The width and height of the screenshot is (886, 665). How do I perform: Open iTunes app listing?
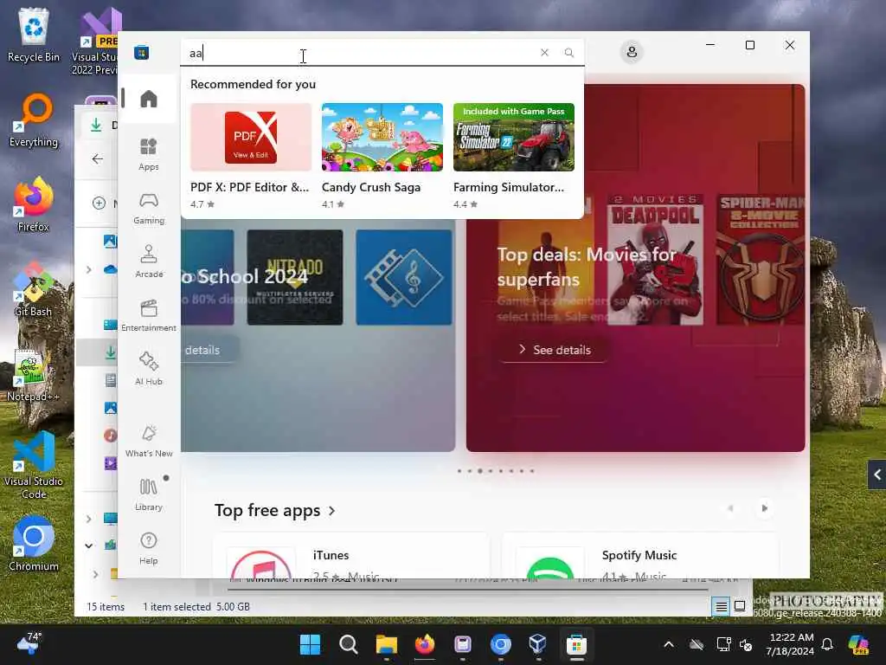pyautogui.click(x=351, y=557)
